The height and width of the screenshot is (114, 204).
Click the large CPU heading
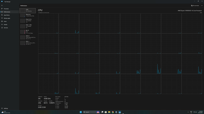click(x=40, y=10)
